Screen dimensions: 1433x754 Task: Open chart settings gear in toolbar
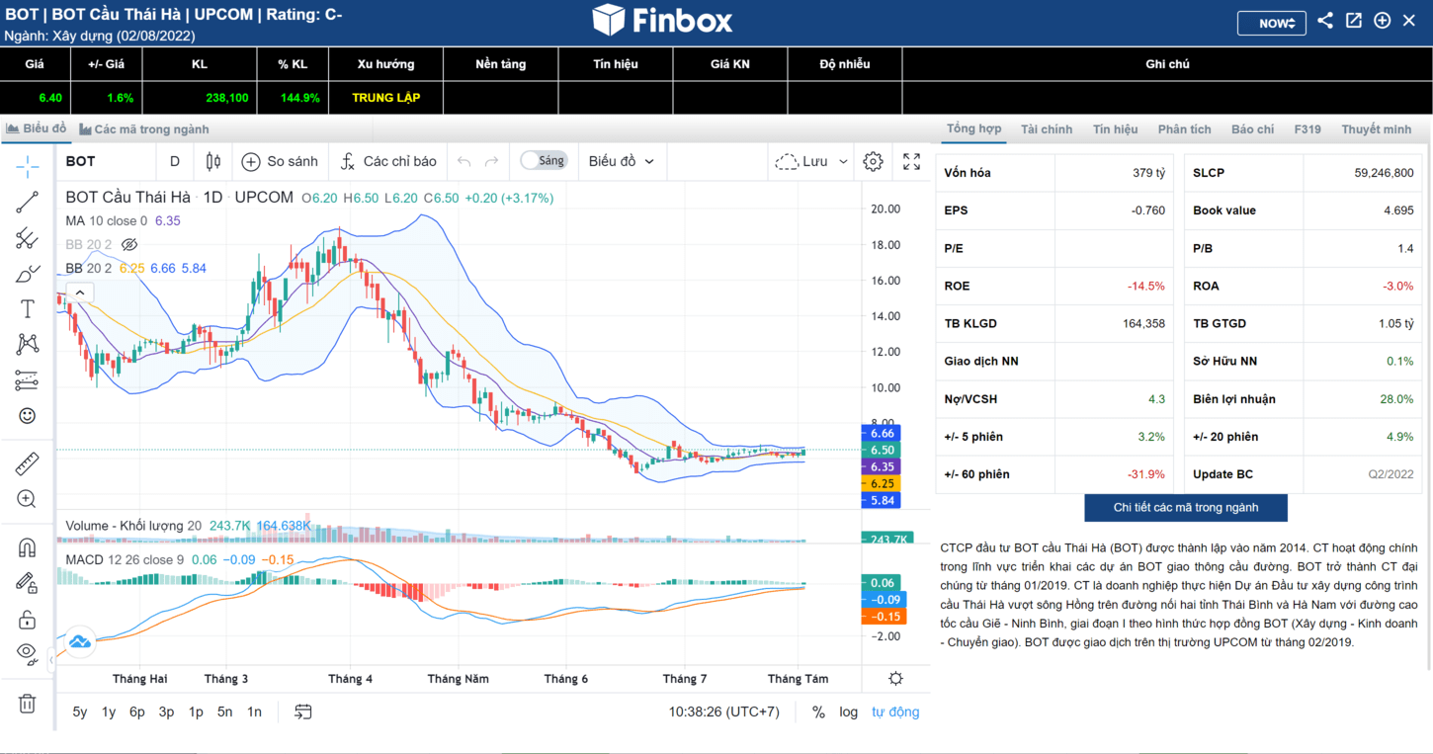[873, 161]
